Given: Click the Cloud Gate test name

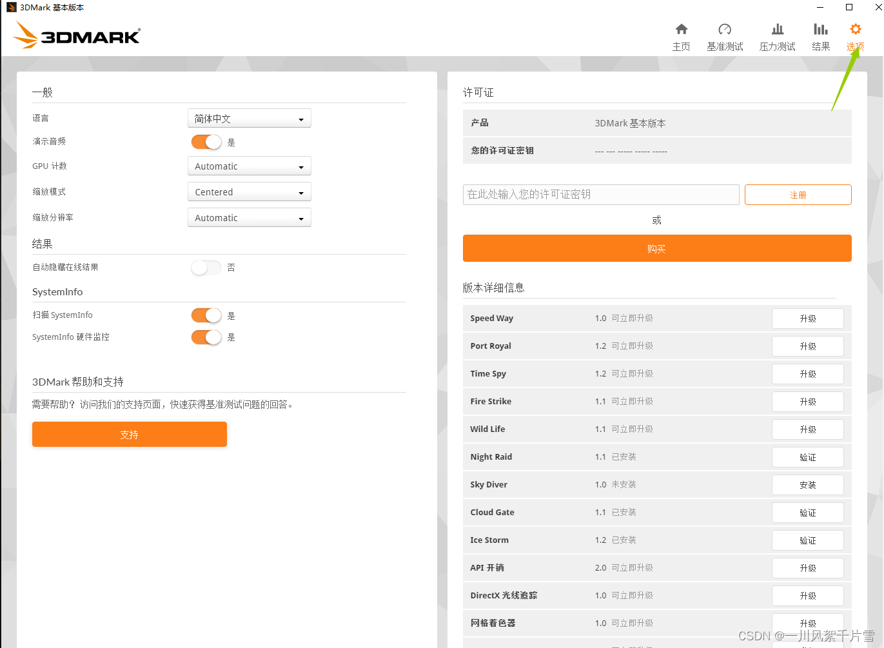Looking at the screenshot, I should pyautogui.click(x=493, y=513).
